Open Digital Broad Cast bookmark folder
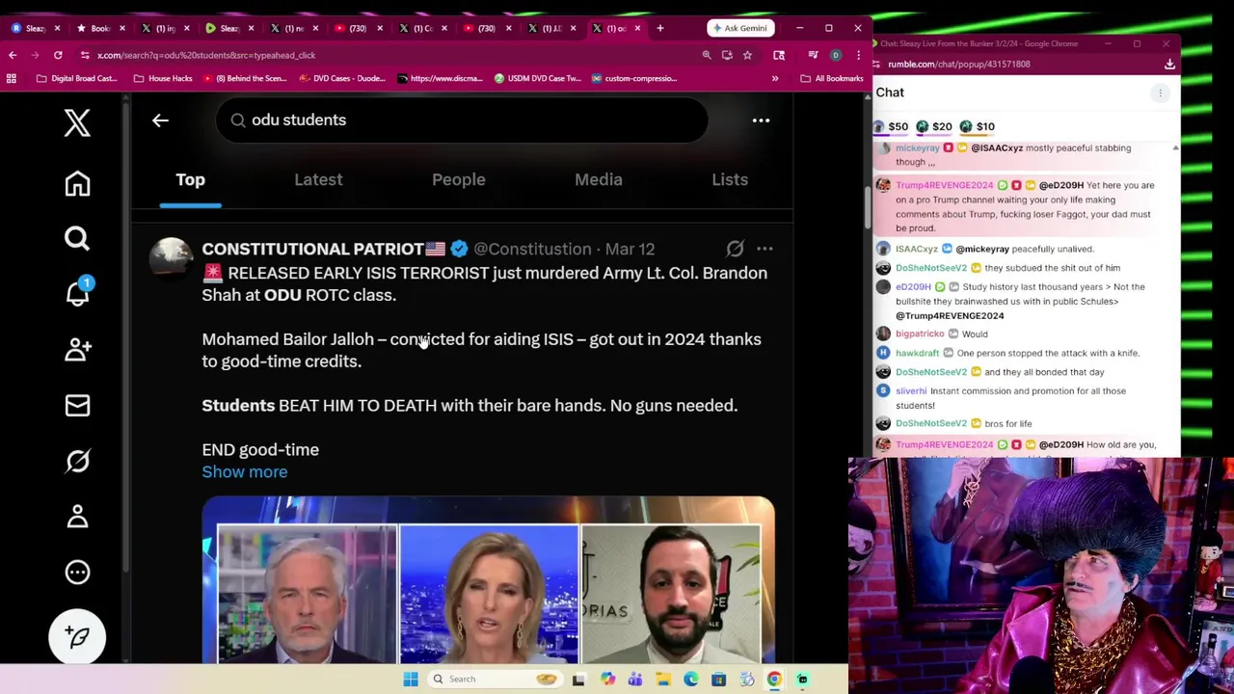 tap(76, 78)
